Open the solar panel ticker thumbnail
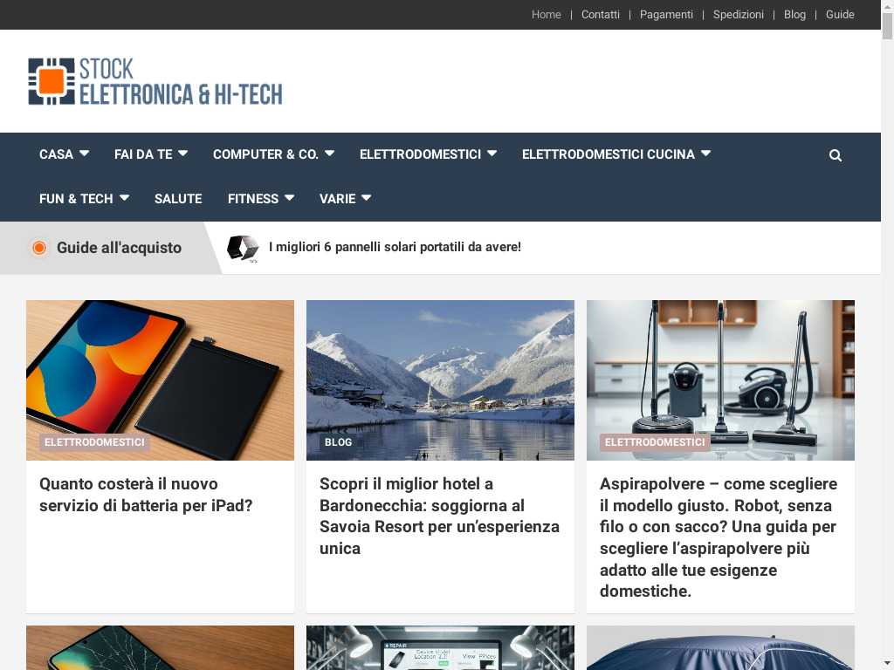The height and width of the screenshot is (670, 894). pos(243,249)
